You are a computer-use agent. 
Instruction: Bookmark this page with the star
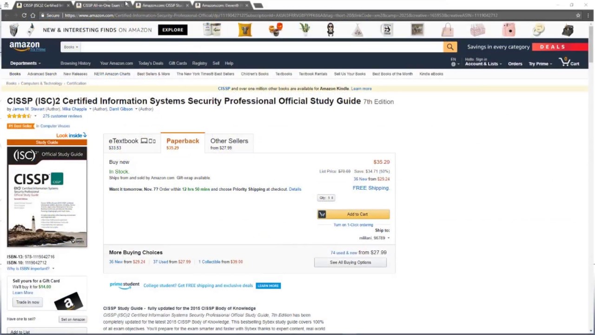(578, 15)
